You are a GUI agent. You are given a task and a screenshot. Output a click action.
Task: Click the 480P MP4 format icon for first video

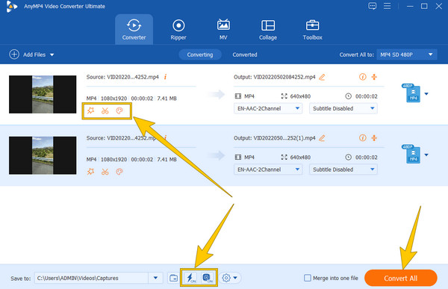click(411, 93)
